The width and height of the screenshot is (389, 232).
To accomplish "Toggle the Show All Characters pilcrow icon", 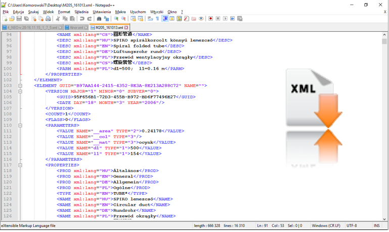I will click(157, 19).
